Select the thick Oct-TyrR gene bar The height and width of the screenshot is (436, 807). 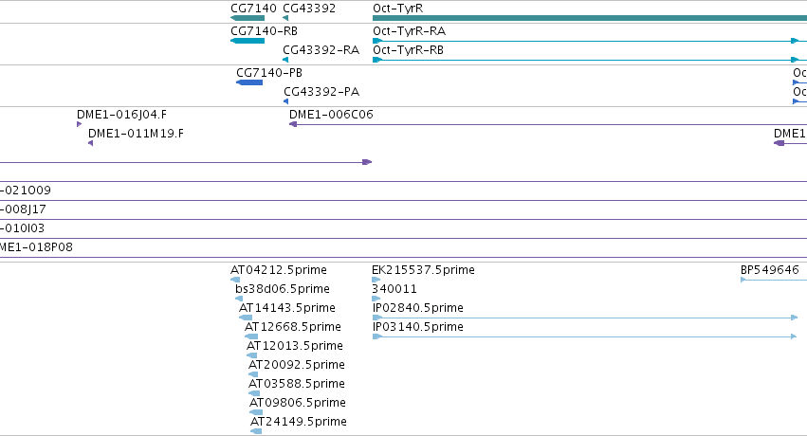coord(590,18)
